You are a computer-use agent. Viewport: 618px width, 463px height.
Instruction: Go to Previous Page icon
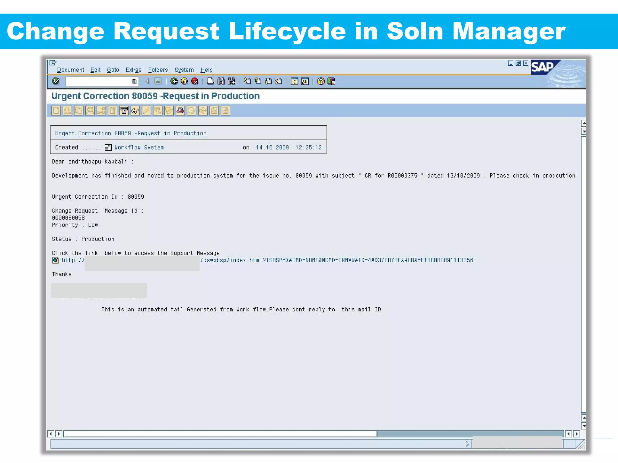[x=258, y=81]
